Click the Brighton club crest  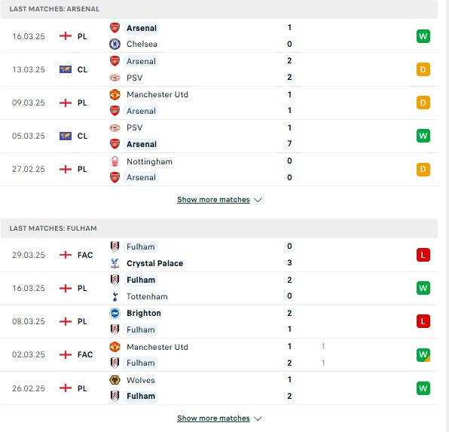click(x=115, y=313)
